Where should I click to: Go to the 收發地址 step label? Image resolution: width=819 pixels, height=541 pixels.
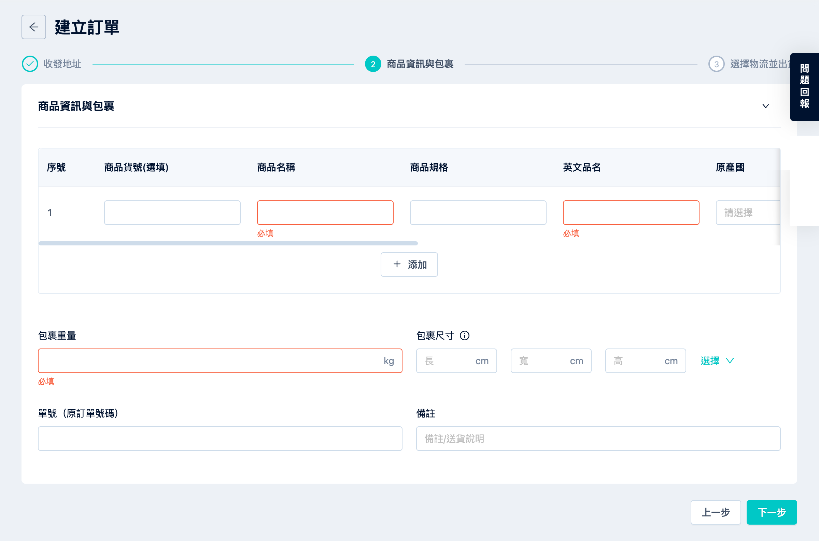tap(62, 64)
